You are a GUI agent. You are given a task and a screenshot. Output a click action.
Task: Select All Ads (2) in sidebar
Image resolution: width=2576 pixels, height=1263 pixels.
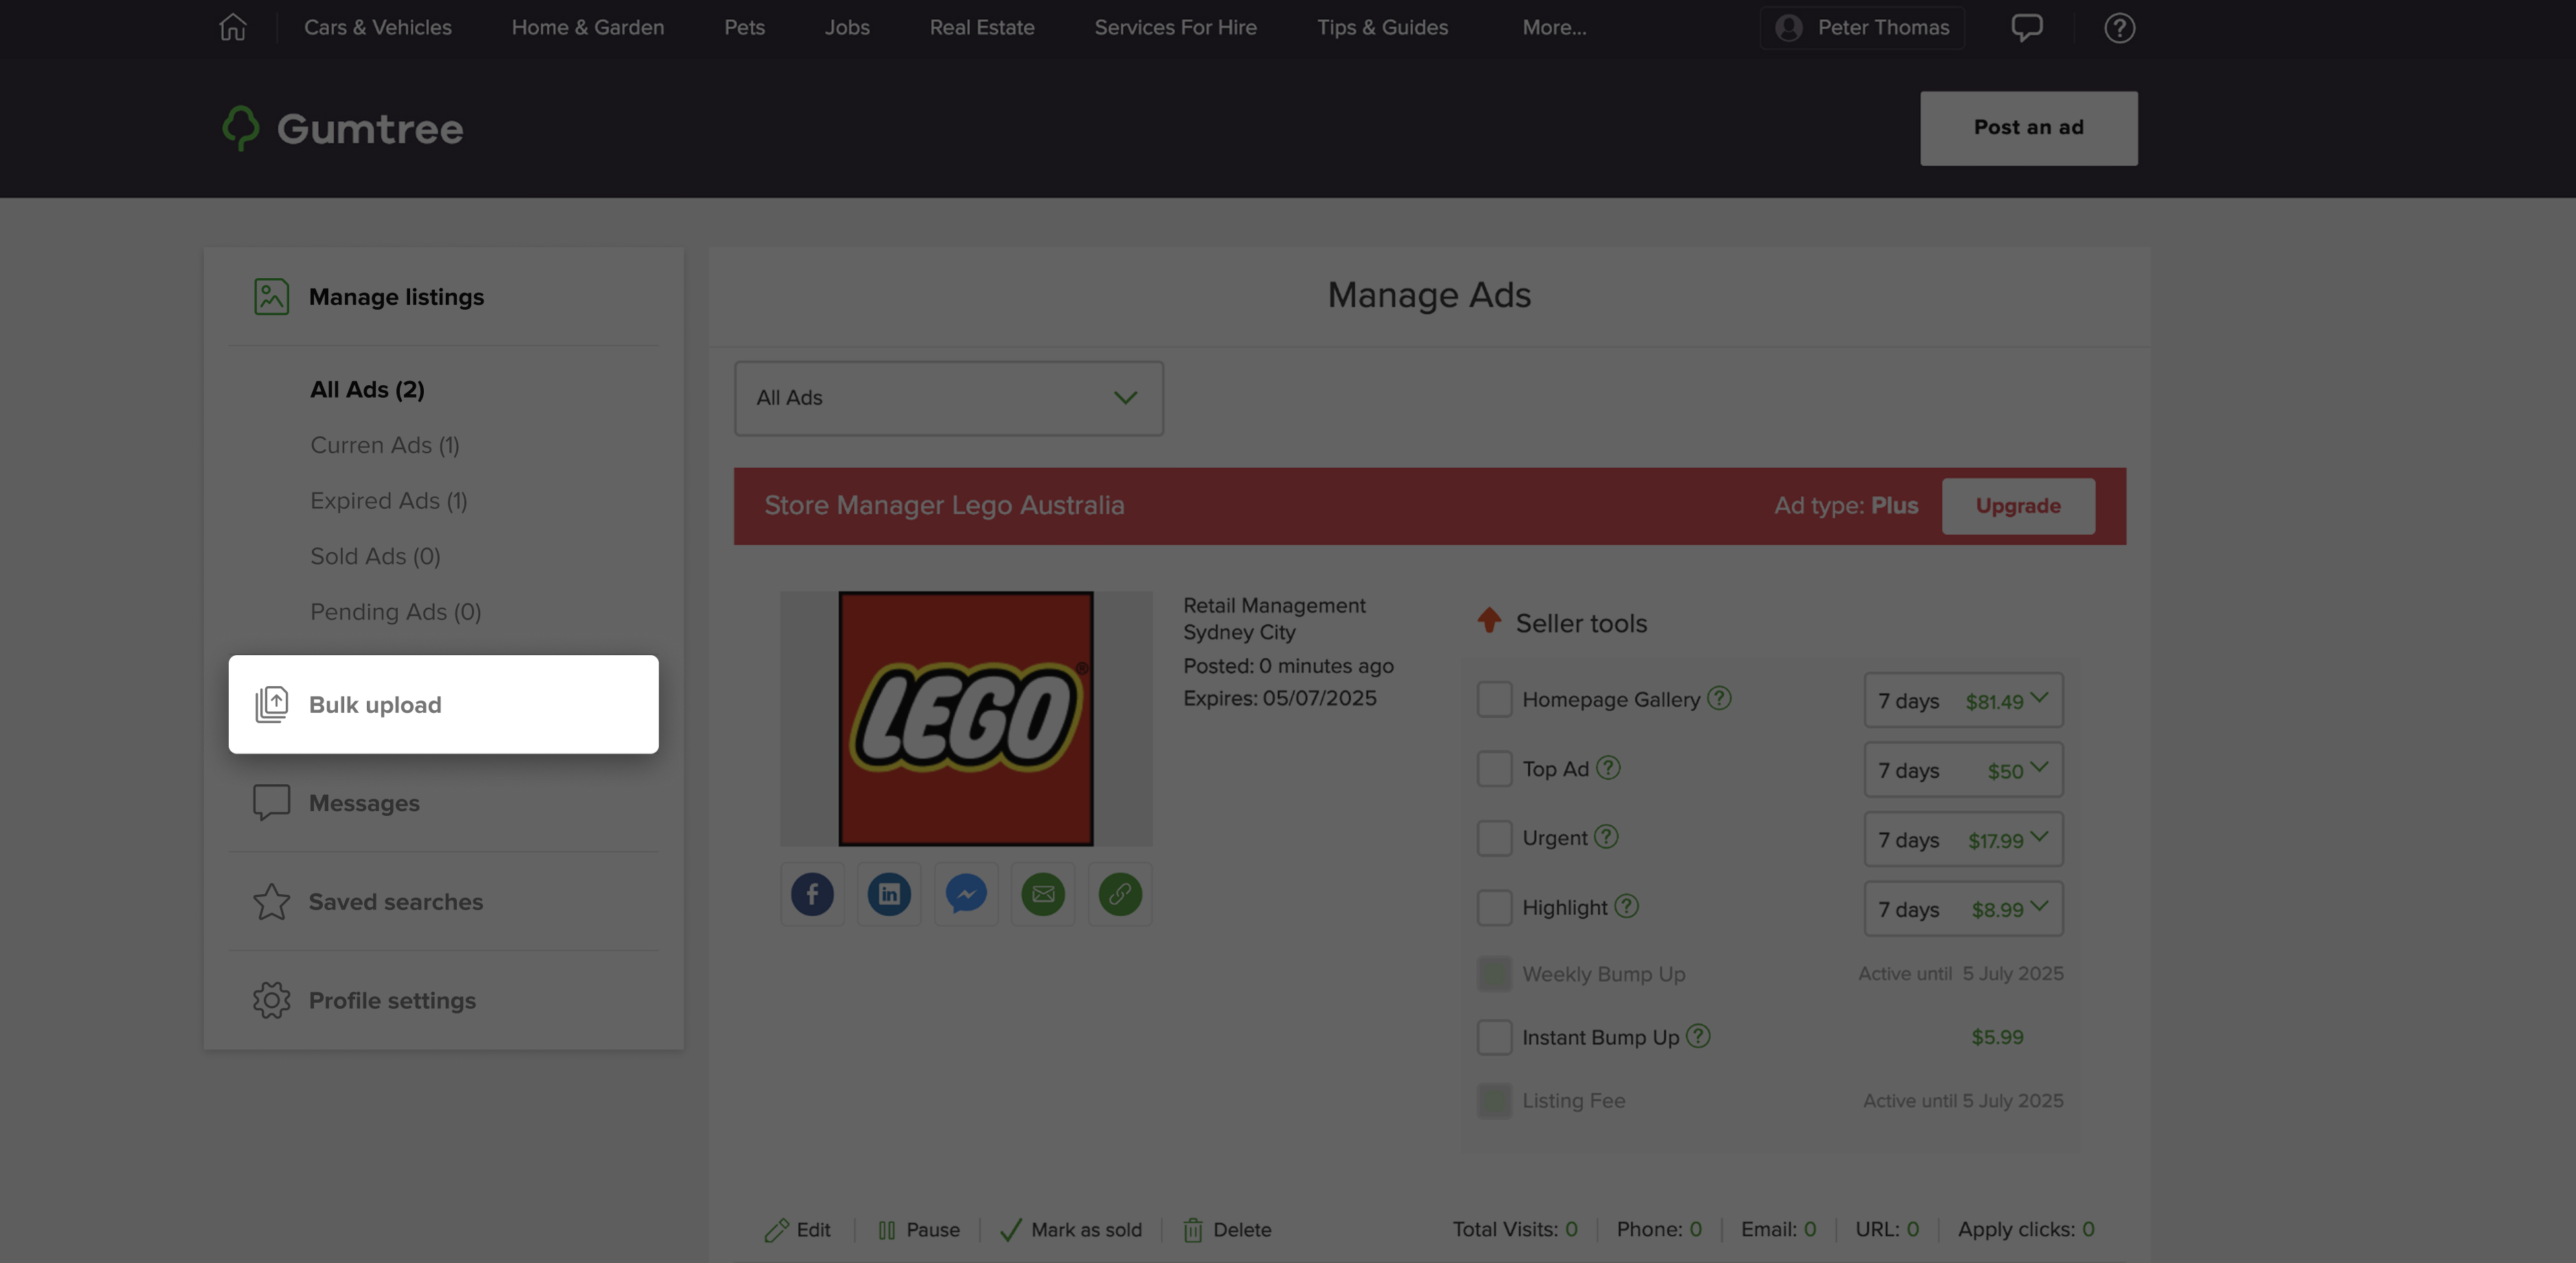coord(367,389)
